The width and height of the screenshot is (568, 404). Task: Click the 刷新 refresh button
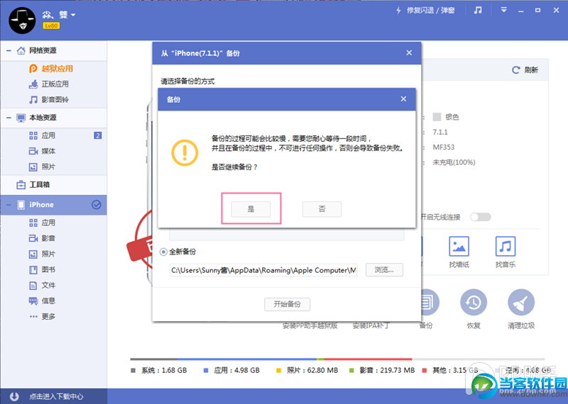pos(525,69)
